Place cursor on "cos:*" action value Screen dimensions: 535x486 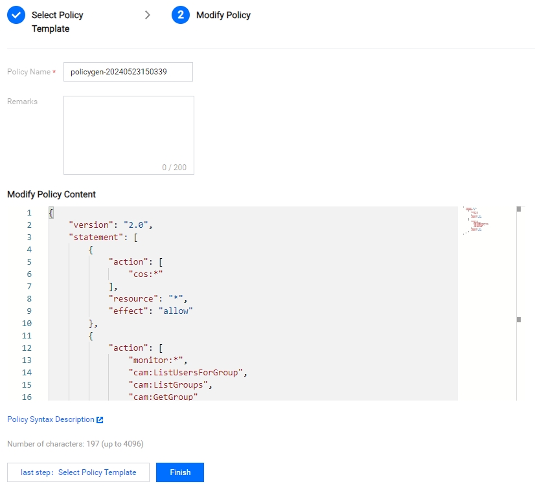tap(146, 274)
